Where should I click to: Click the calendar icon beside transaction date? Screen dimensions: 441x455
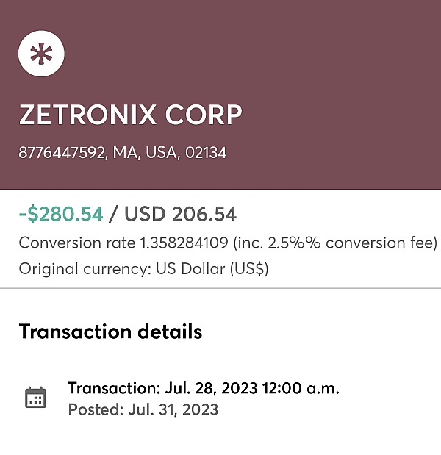point(35,398)
